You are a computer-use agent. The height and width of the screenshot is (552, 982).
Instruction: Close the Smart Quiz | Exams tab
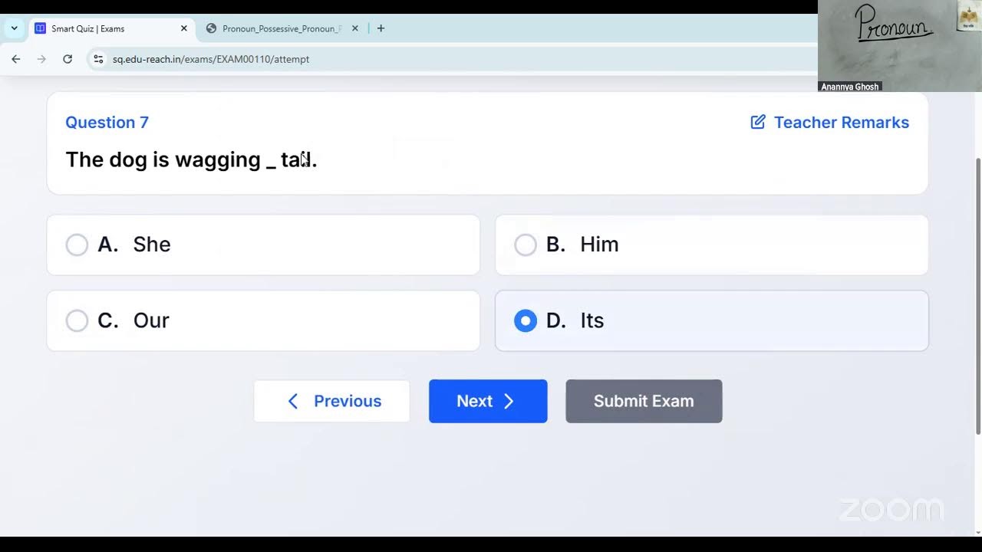[184, 28]
